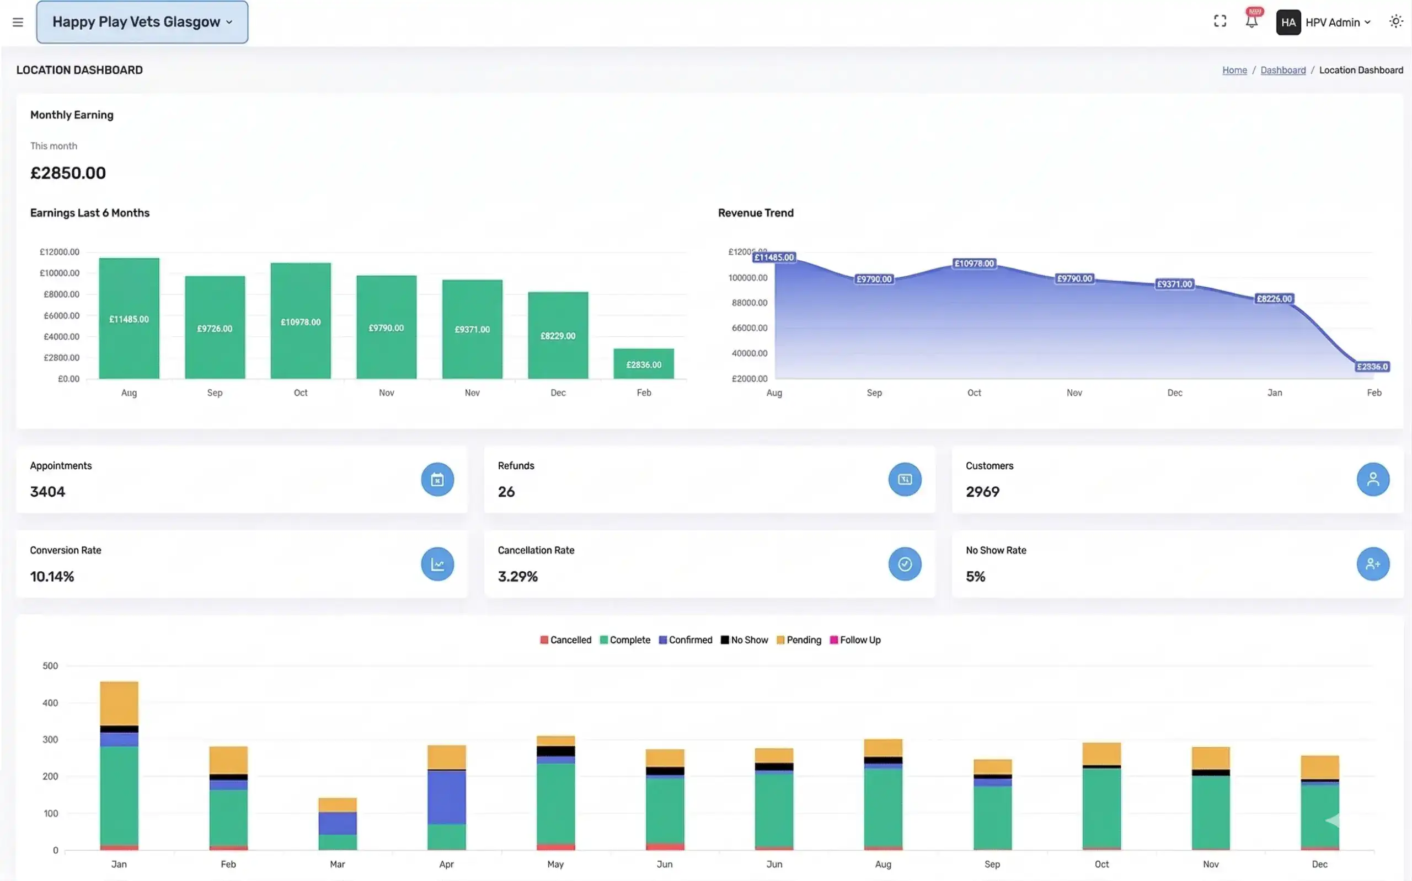
Task: Open the fullscreen view icon
Action: coord(1220,21)
